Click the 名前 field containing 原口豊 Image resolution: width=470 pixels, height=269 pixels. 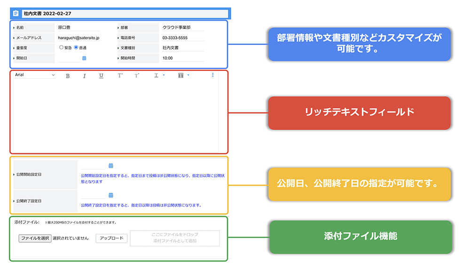(78, 28)
